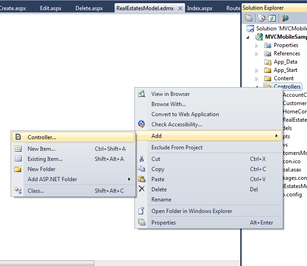Click Check Accessibility icon
The width and height of the screenshot is (307, 266).
[141, 124]
